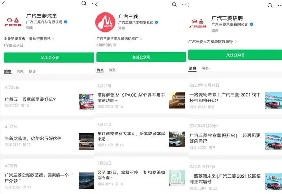Open article 又至 30 日，宠粉不停
This screenshot has width=282, height=194.
click(131, 175)
